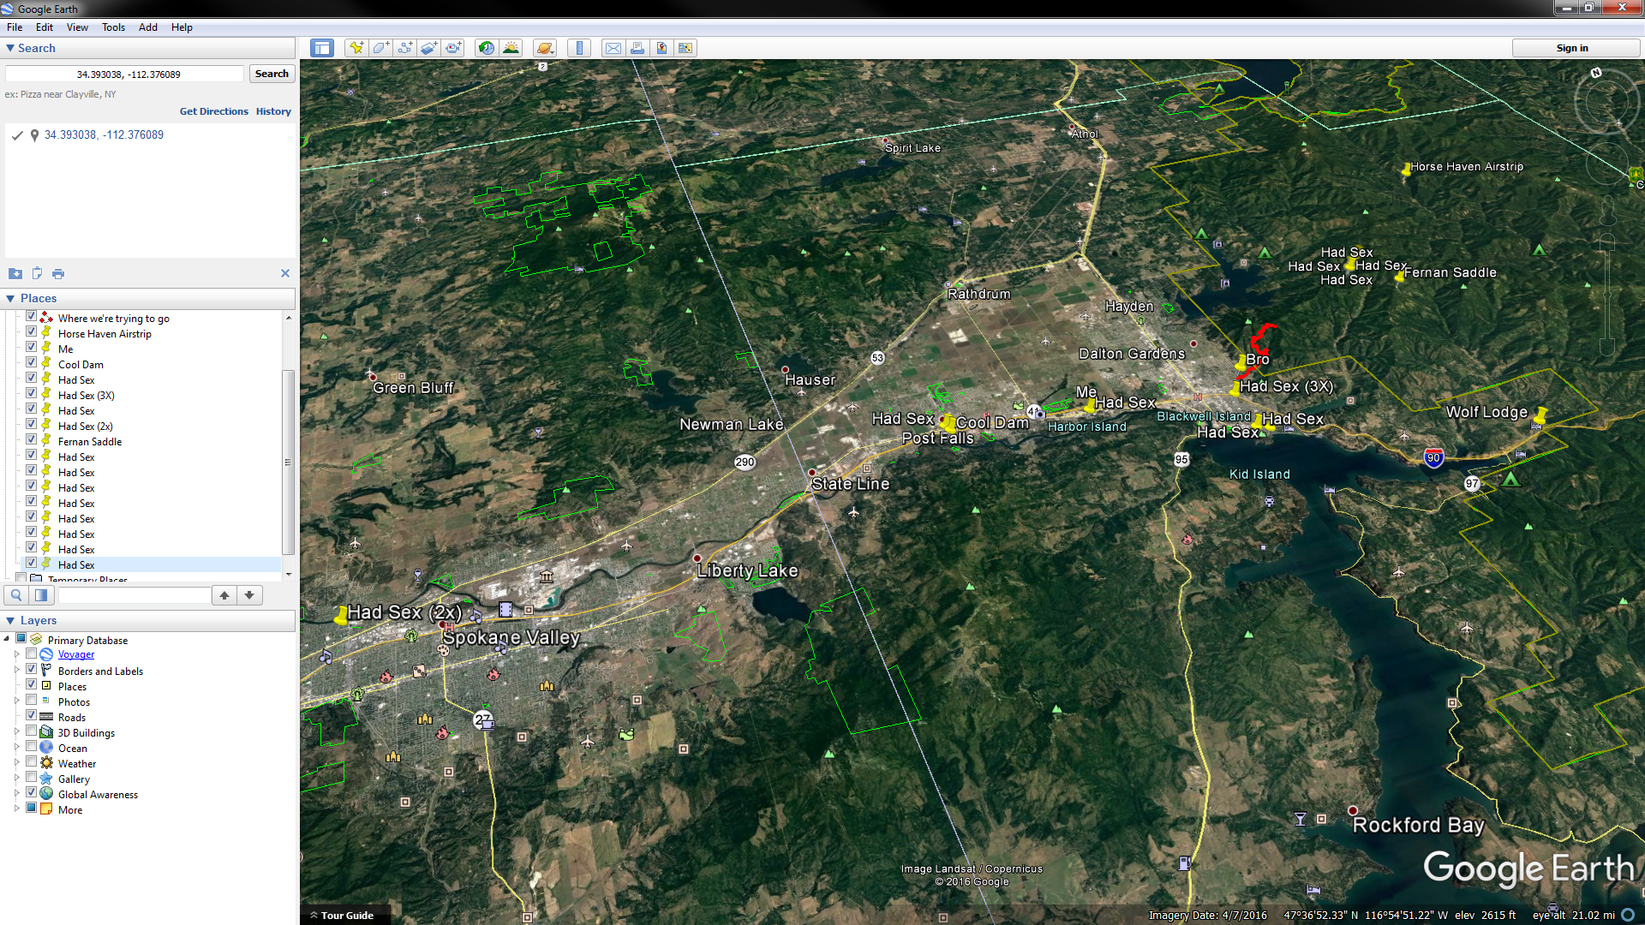Uncheck the Cool Dam placemark checkbox
Screen dimensions: 1645x925
pyautogui.click(x=31, y=362)
